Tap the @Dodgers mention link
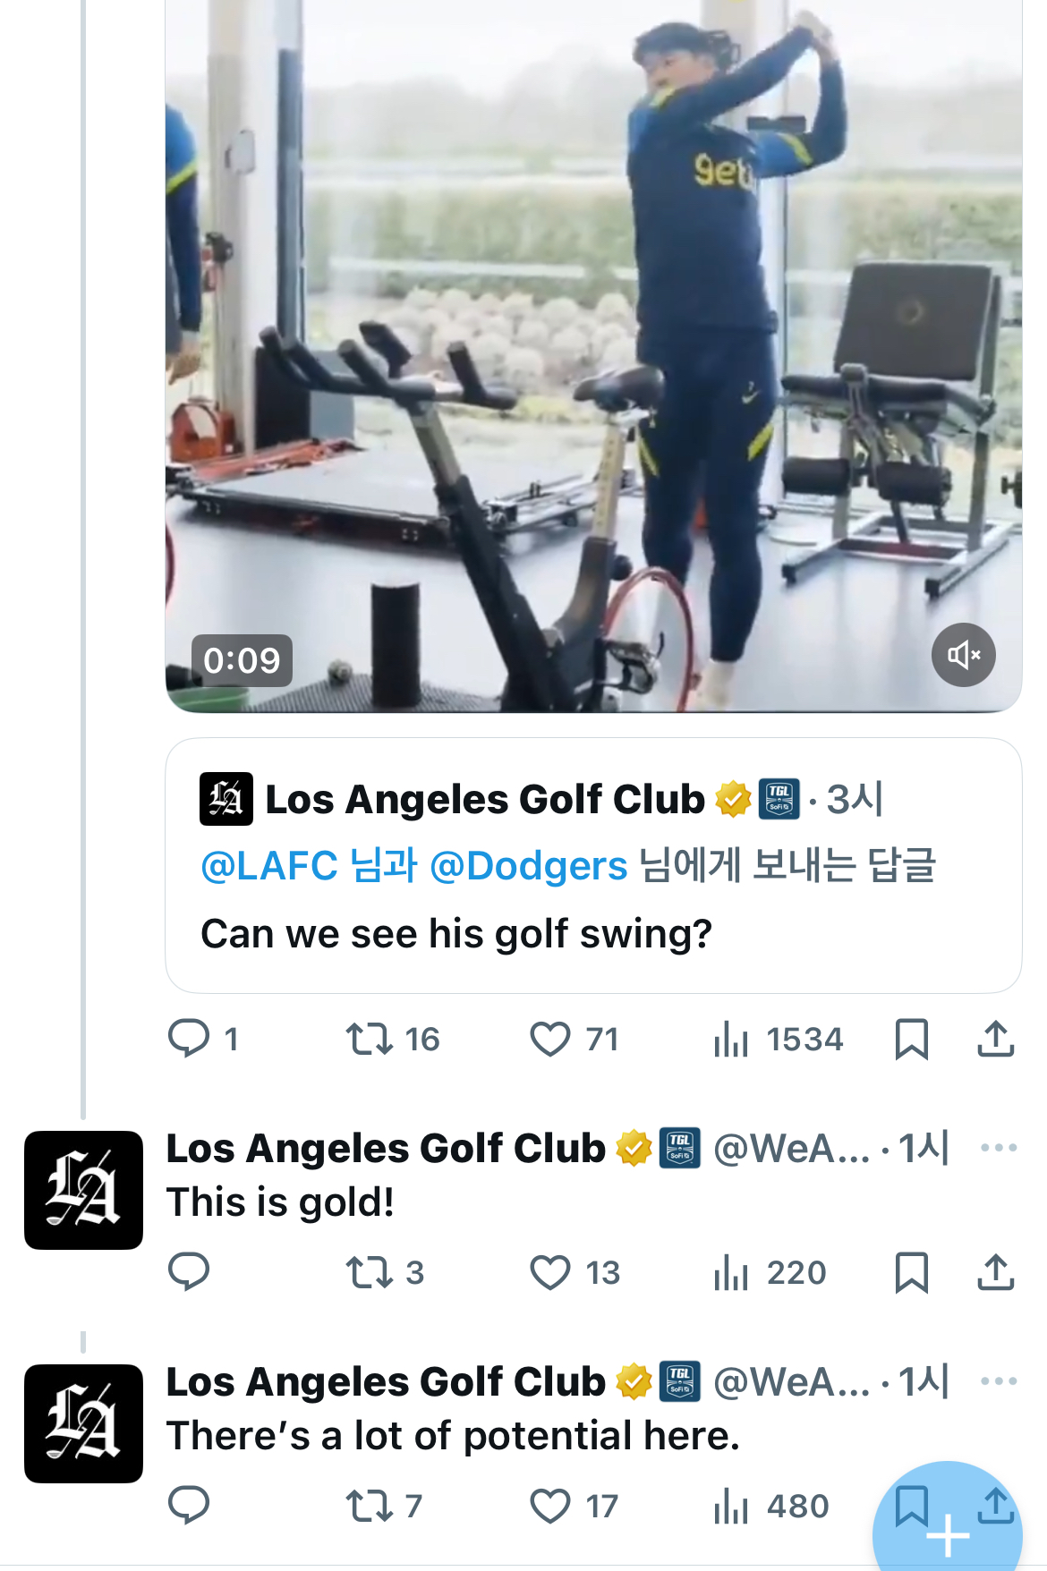Screen dimensions: 1047x1571 tap(528, 866)
